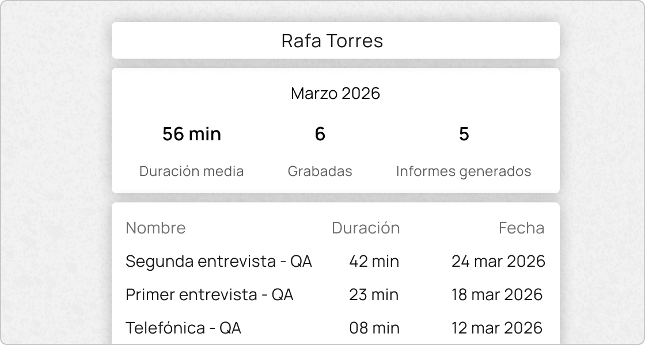Select the date 18 mar 2026

(x=497, y=294)
